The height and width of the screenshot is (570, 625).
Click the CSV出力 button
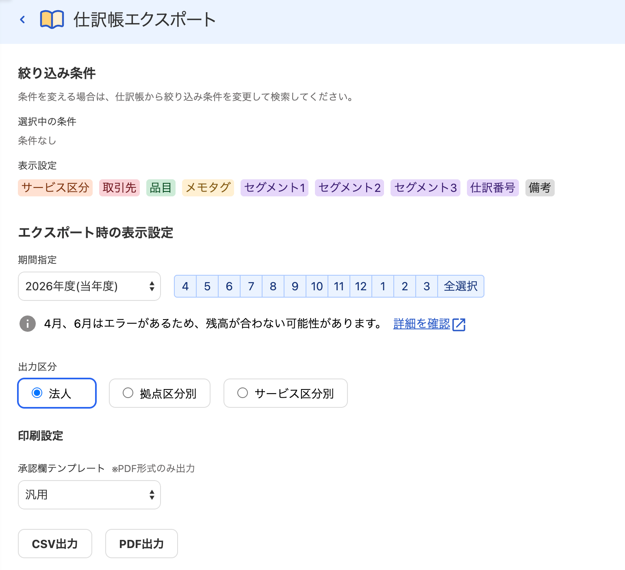pos(55,544)
